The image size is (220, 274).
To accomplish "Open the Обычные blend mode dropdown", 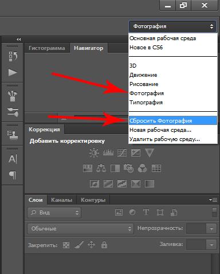I will pyautogui.click(x=80, y=229).
